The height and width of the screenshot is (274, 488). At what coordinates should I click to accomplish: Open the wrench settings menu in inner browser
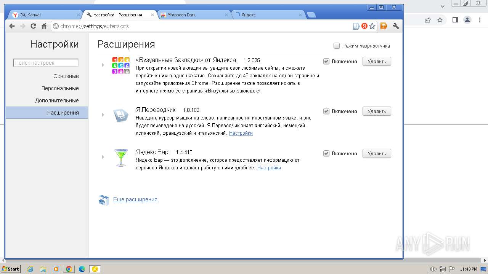(396, 26)
